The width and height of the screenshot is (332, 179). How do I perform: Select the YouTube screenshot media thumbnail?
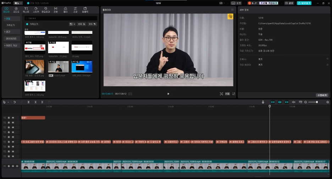35,47
